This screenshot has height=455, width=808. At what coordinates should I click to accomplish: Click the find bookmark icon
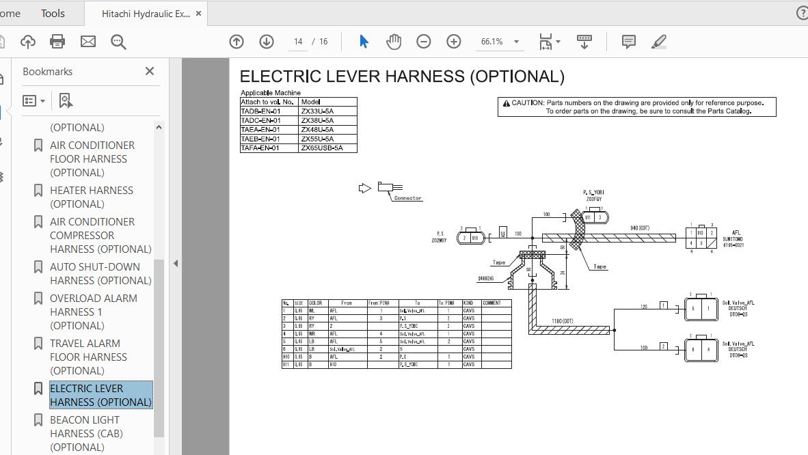(x=66, y=101)
